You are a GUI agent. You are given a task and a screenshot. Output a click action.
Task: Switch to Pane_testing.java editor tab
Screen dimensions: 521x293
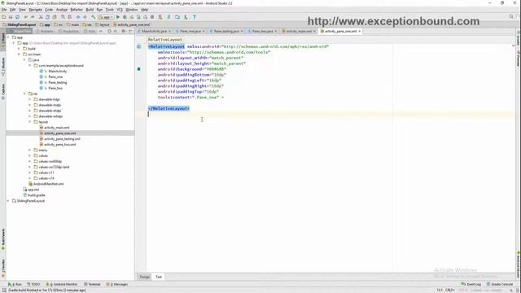click(226, 31)
